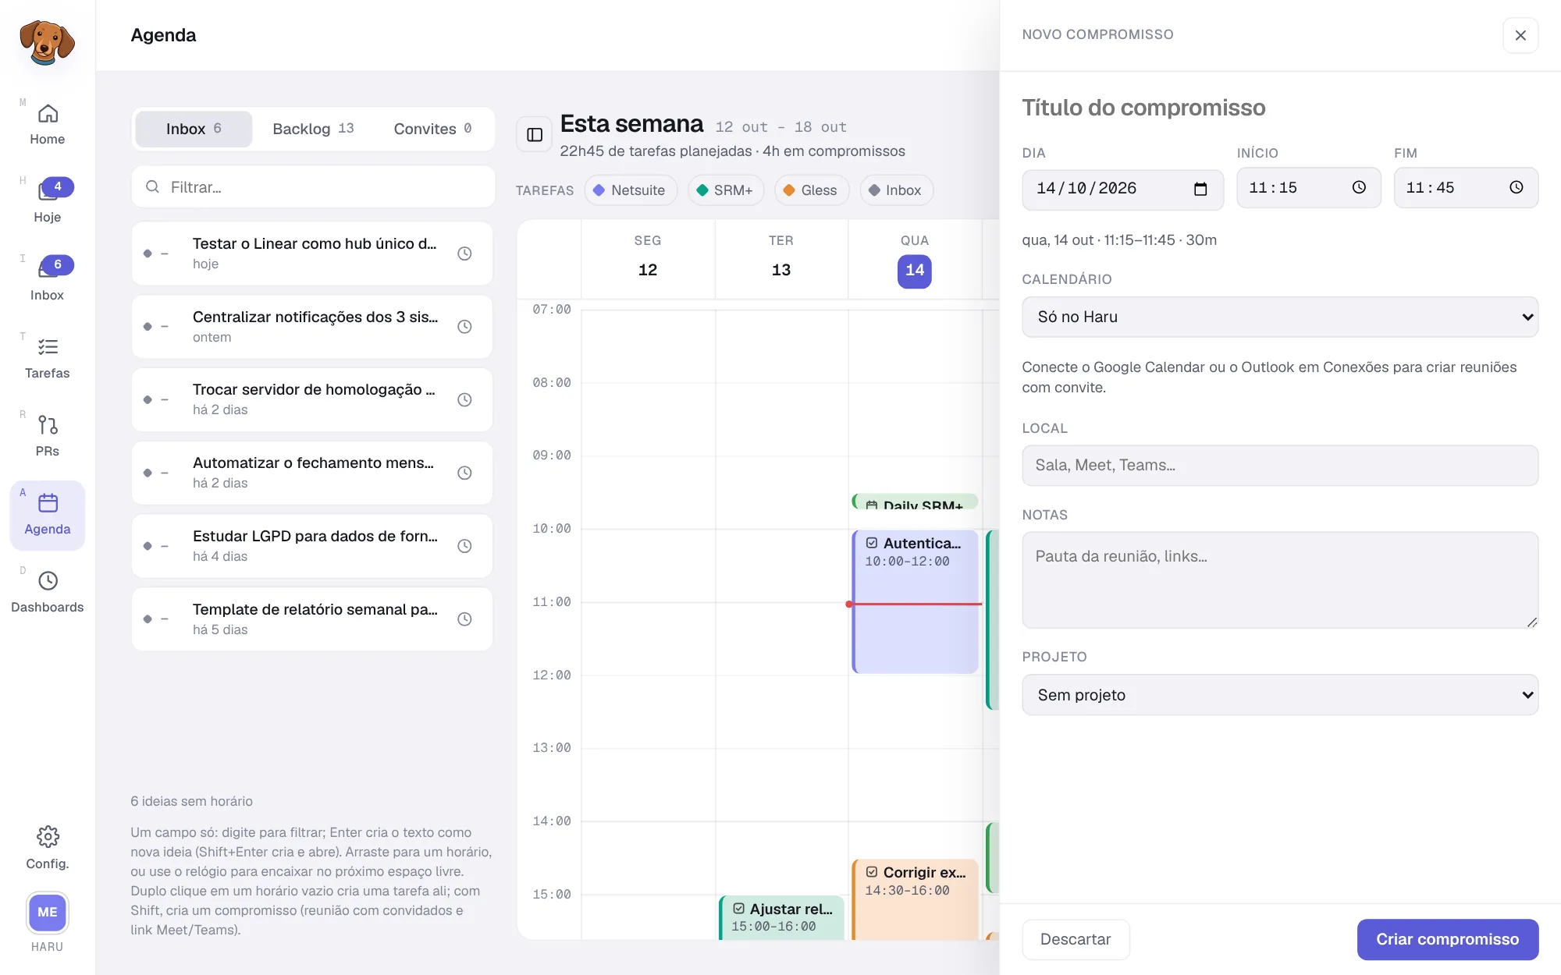The image size is (1561, 975).
Task: Open the Início time picker clock
Action: (x=1359, y=187)
